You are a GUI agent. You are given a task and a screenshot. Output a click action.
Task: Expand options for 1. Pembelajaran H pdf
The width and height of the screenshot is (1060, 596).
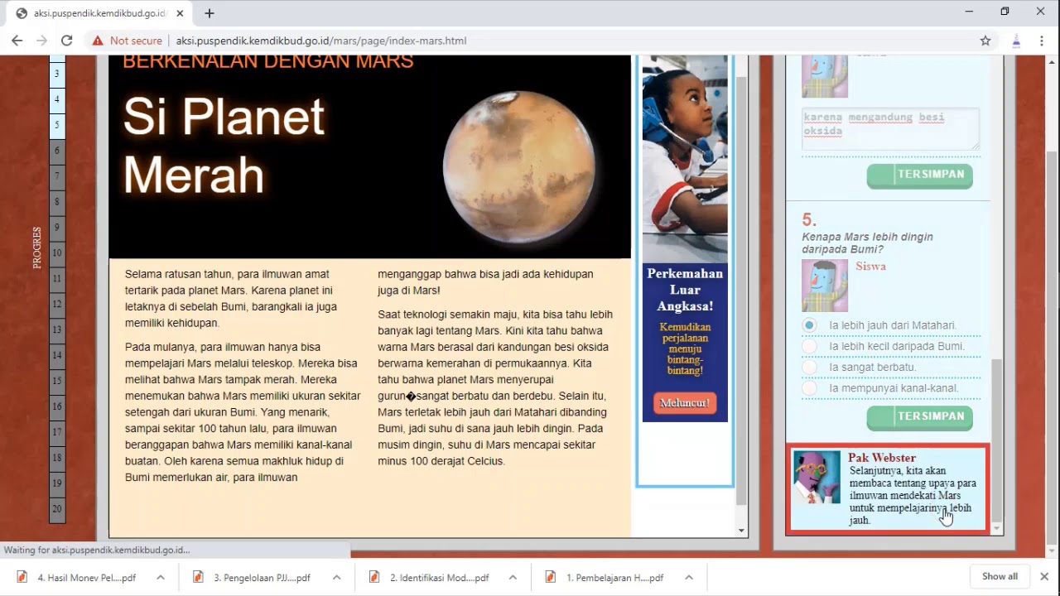click(689, 578)
